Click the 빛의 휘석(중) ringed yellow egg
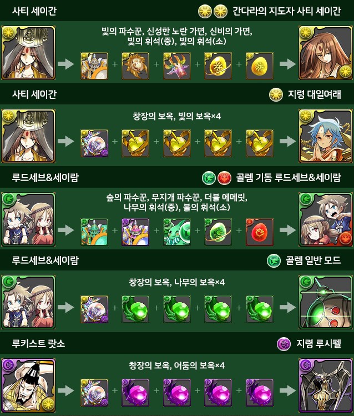Viewport: 354px width, 416px height. click(218, 66)
